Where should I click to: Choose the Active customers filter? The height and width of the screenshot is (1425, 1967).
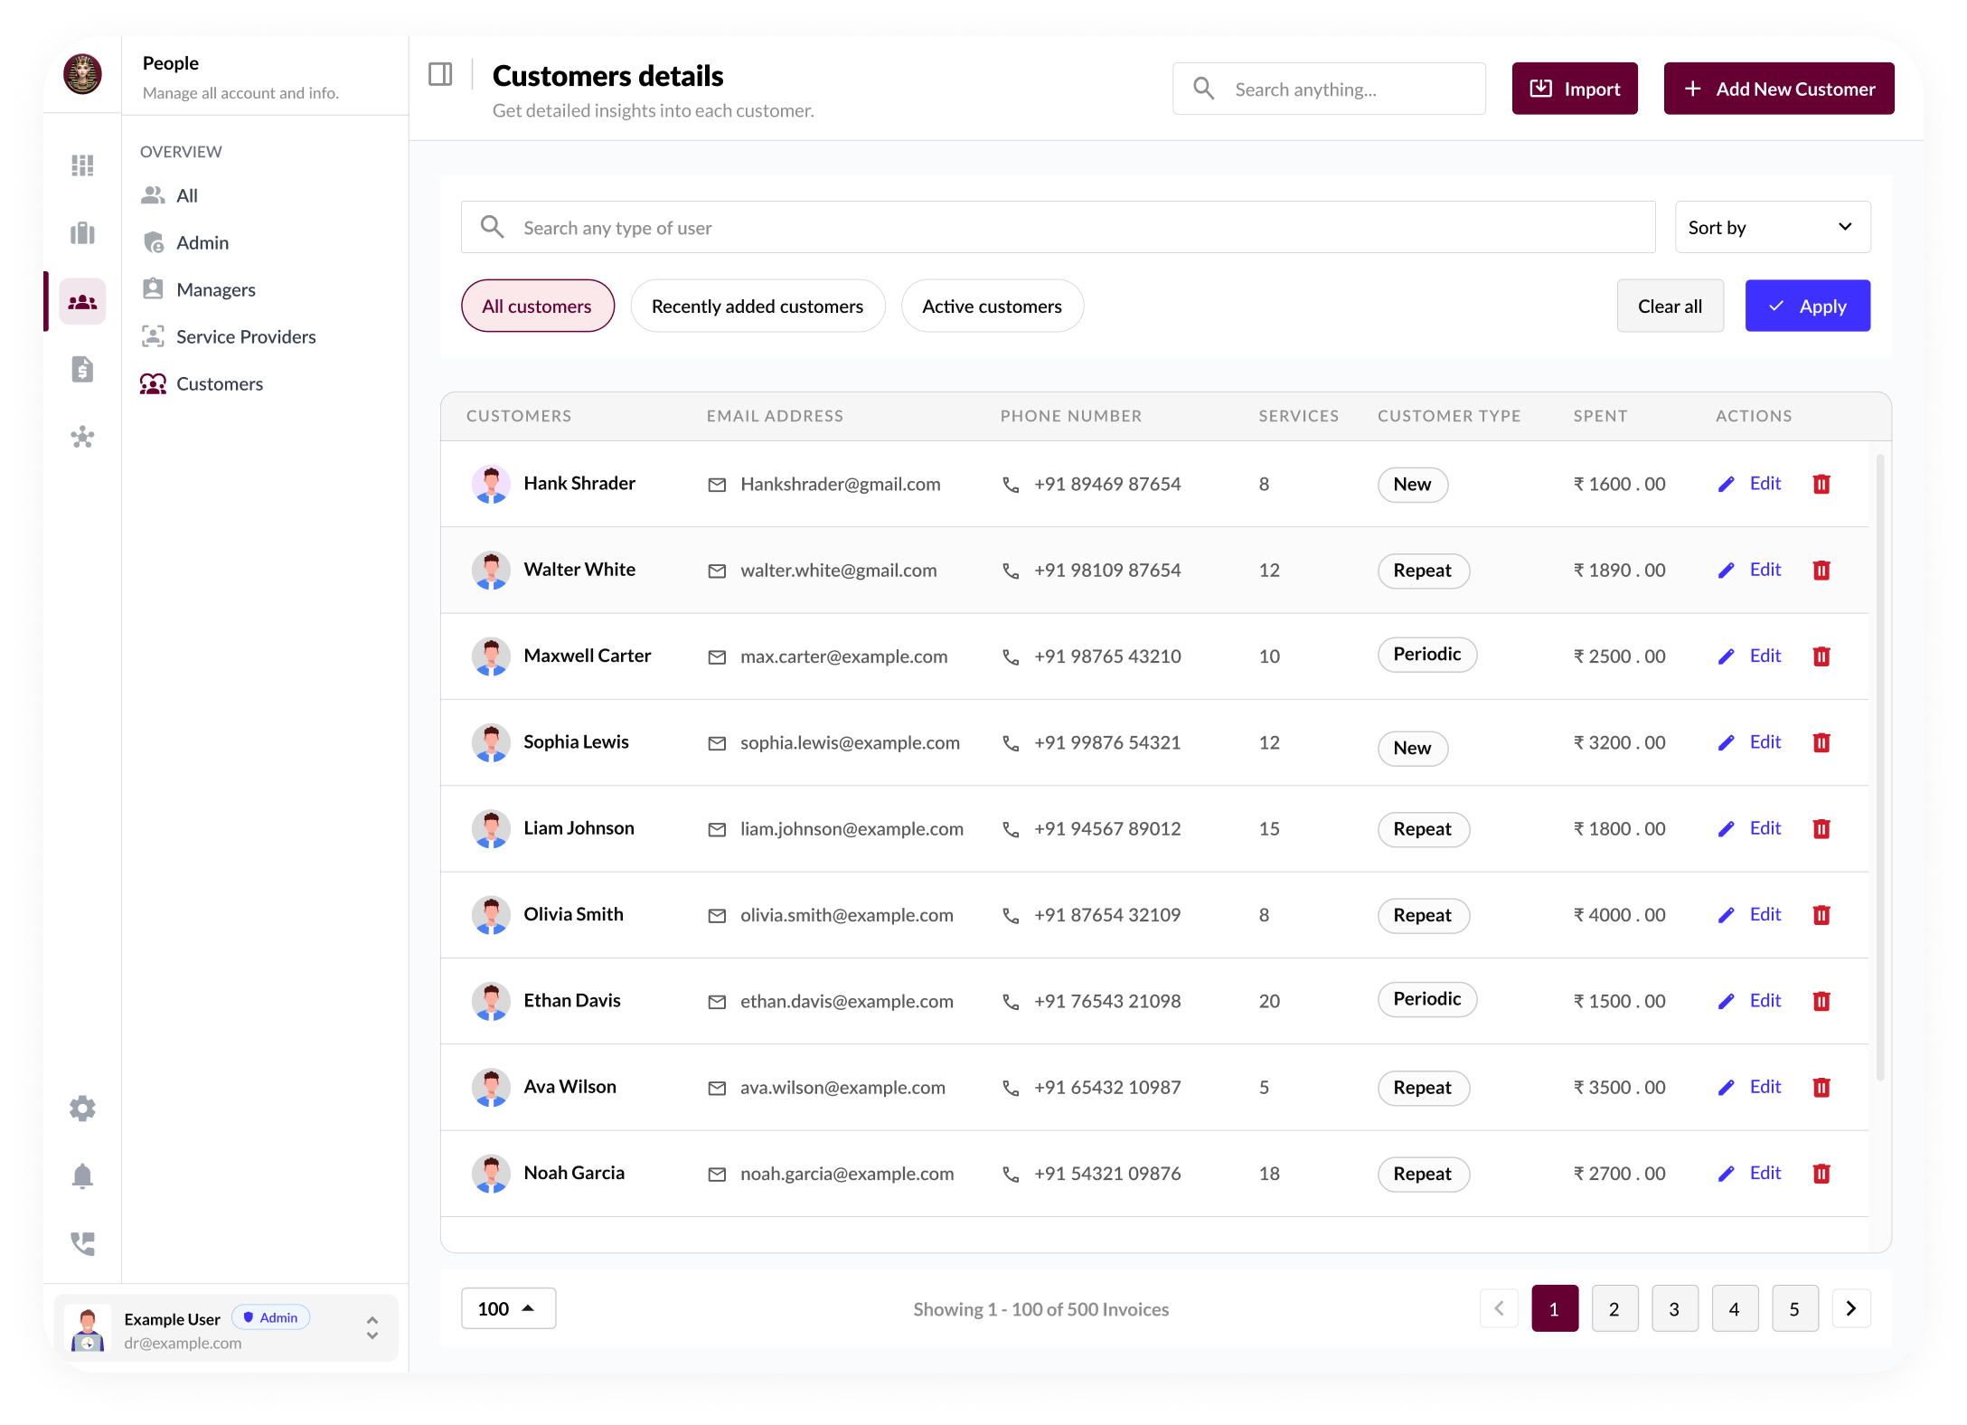point(992,306)
